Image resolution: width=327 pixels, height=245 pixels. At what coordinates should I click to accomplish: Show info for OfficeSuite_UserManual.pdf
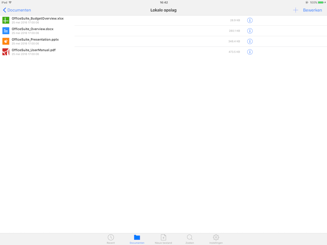point(250,52)
